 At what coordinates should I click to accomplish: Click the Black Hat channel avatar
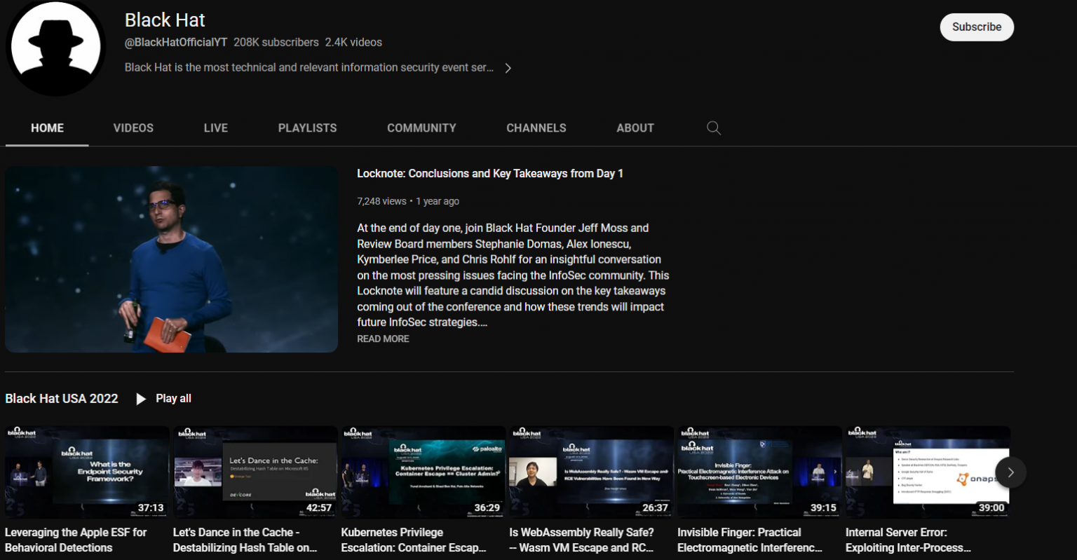coord(55,47)
